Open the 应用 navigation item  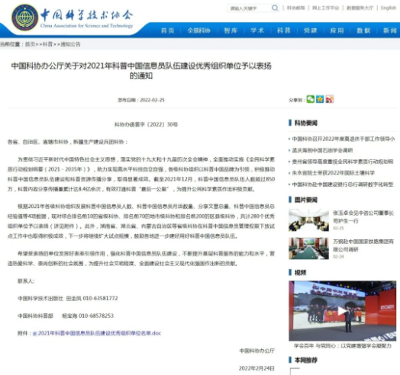[x=337, y=30]
